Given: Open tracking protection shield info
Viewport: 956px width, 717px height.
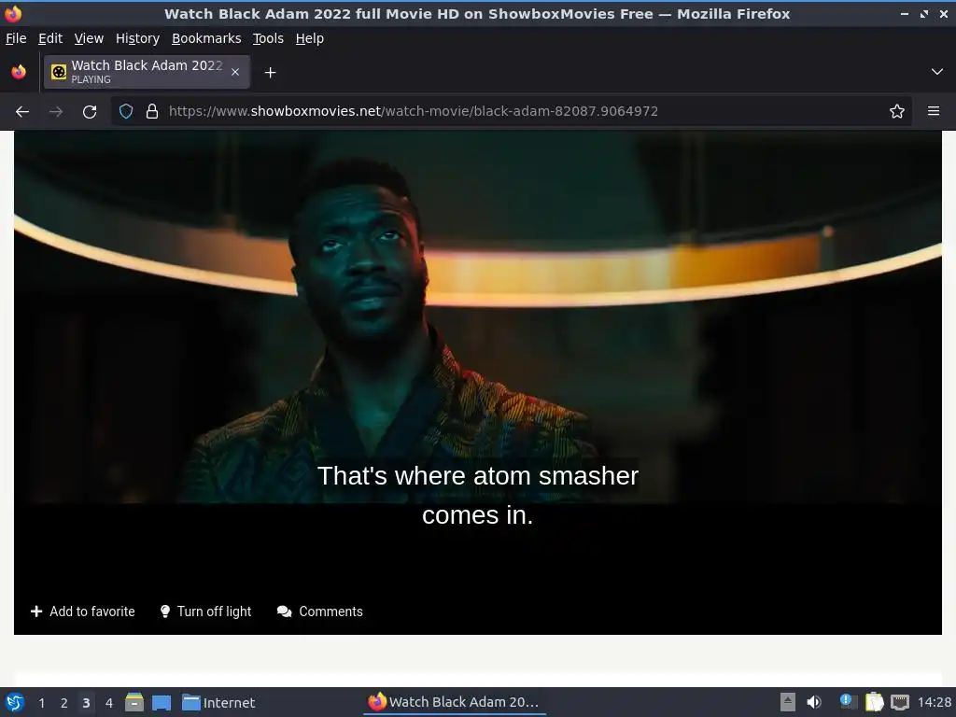Looking at the screenshot, I should (x=126, y=112).
